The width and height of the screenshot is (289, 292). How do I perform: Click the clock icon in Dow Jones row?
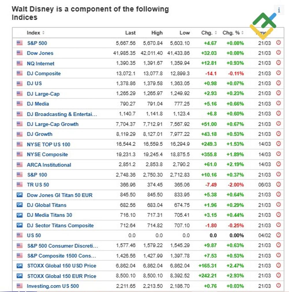tap(278, 53)
